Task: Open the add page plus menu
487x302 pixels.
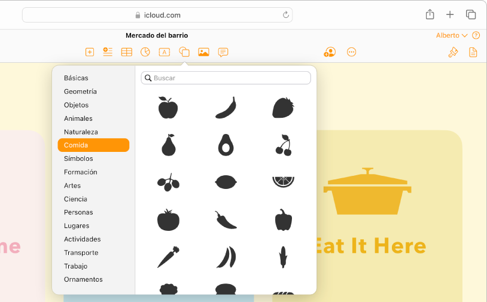Action: coord(90,52)
